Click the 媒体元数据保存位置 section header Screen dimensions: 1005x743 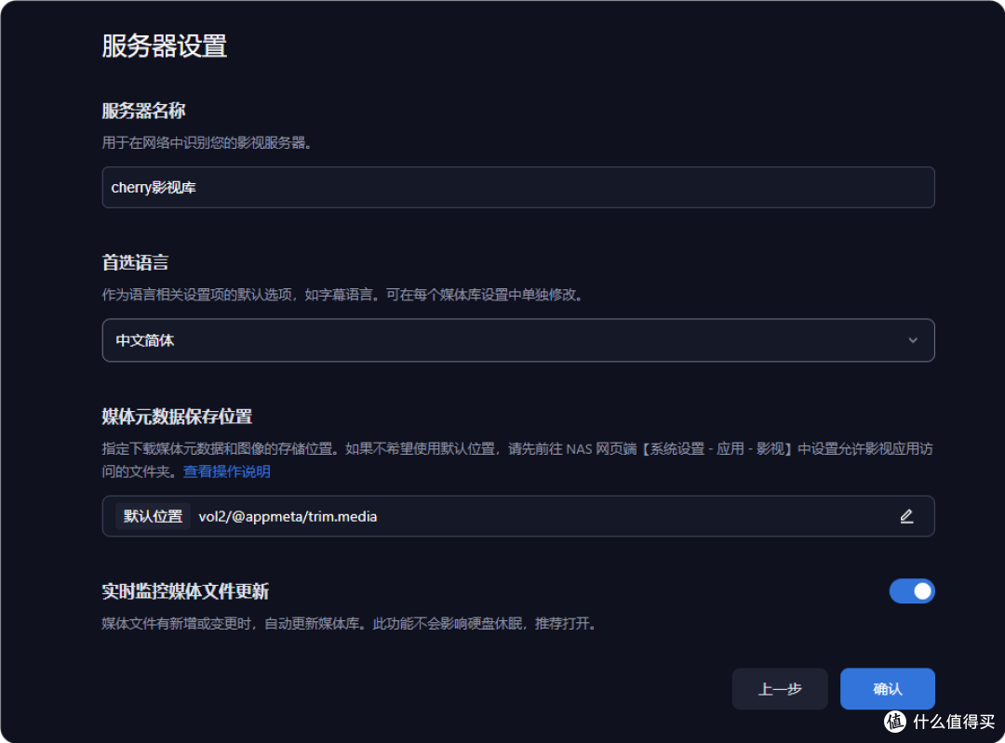(x=177, y=418)
